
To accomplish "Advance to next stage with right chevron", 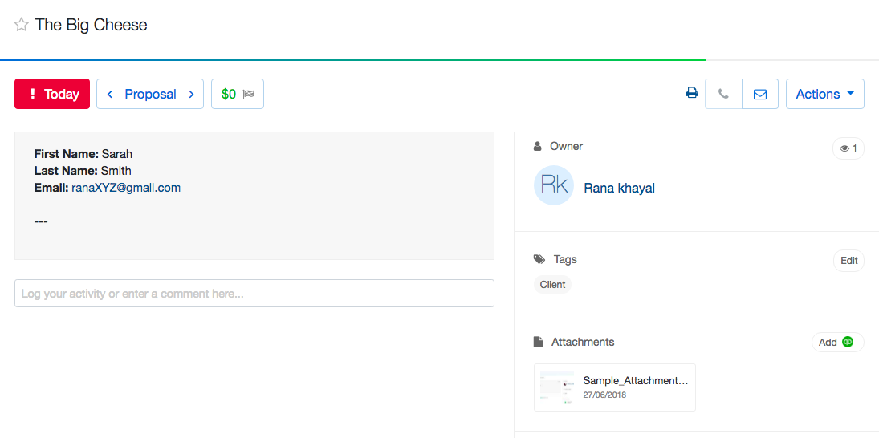I will click(191, 94).
